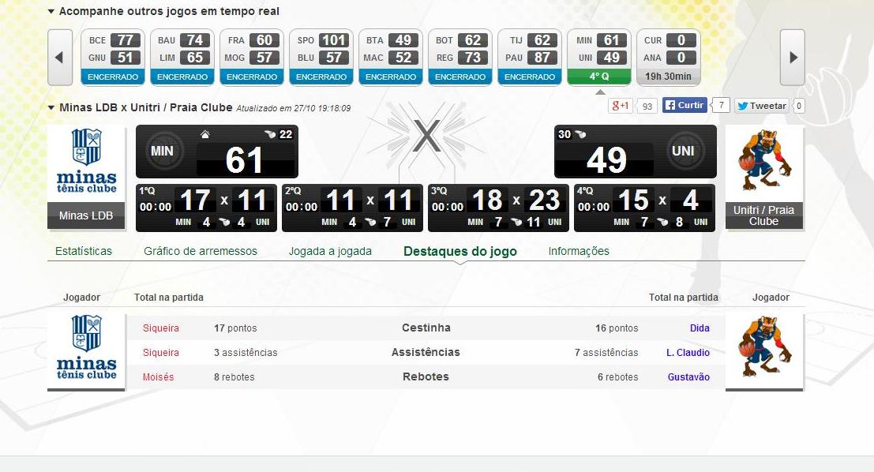The width and height of the screenshot is (874, 472).
Task: Click the right carousel arrow for more games
Action: click(x=792, y=58)
